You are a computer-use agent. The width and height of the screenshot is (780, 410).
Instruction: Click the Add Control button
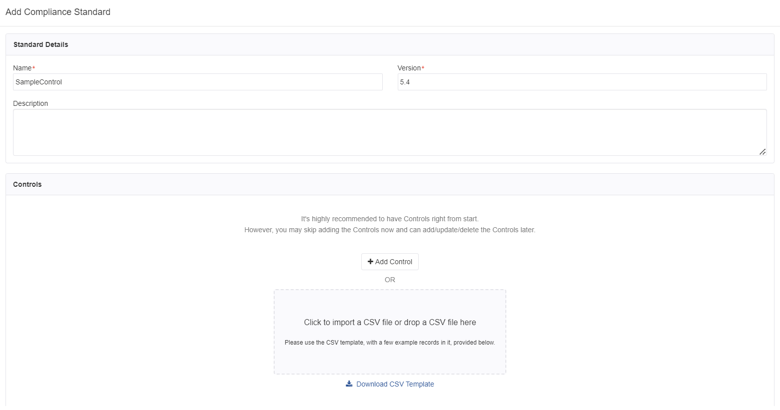[390, 262]
